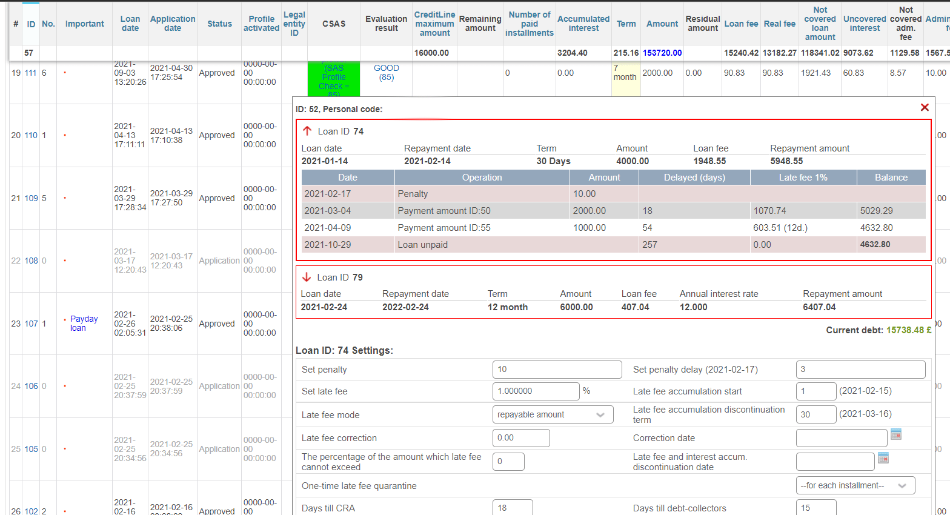
Task: Sort the table by ID column
Action: (31, 24)
